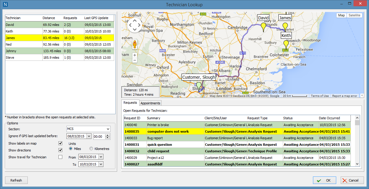Click the Refresh button
The height and width of the screenshot is (189, 369).
coord(16,180)
